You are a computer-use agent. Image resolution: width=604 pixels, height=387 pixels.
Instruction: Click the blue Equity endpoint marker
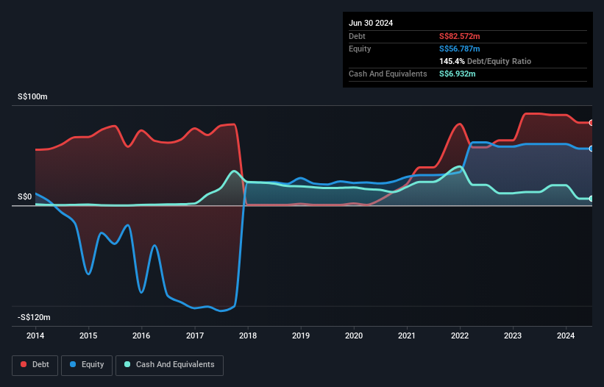tap(591, 149)
